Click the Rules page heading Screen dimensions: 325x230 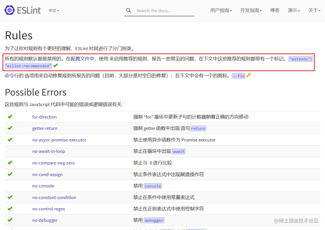tap(19, 35)
